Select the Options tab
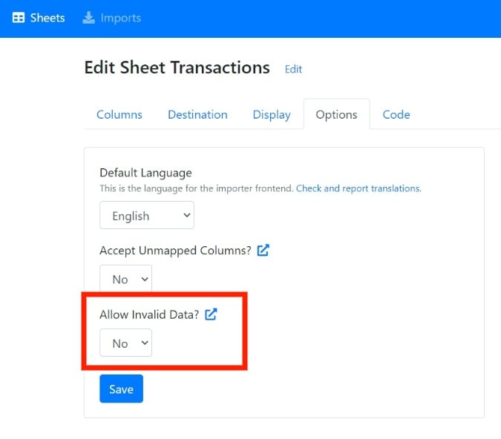 point(336,115)
